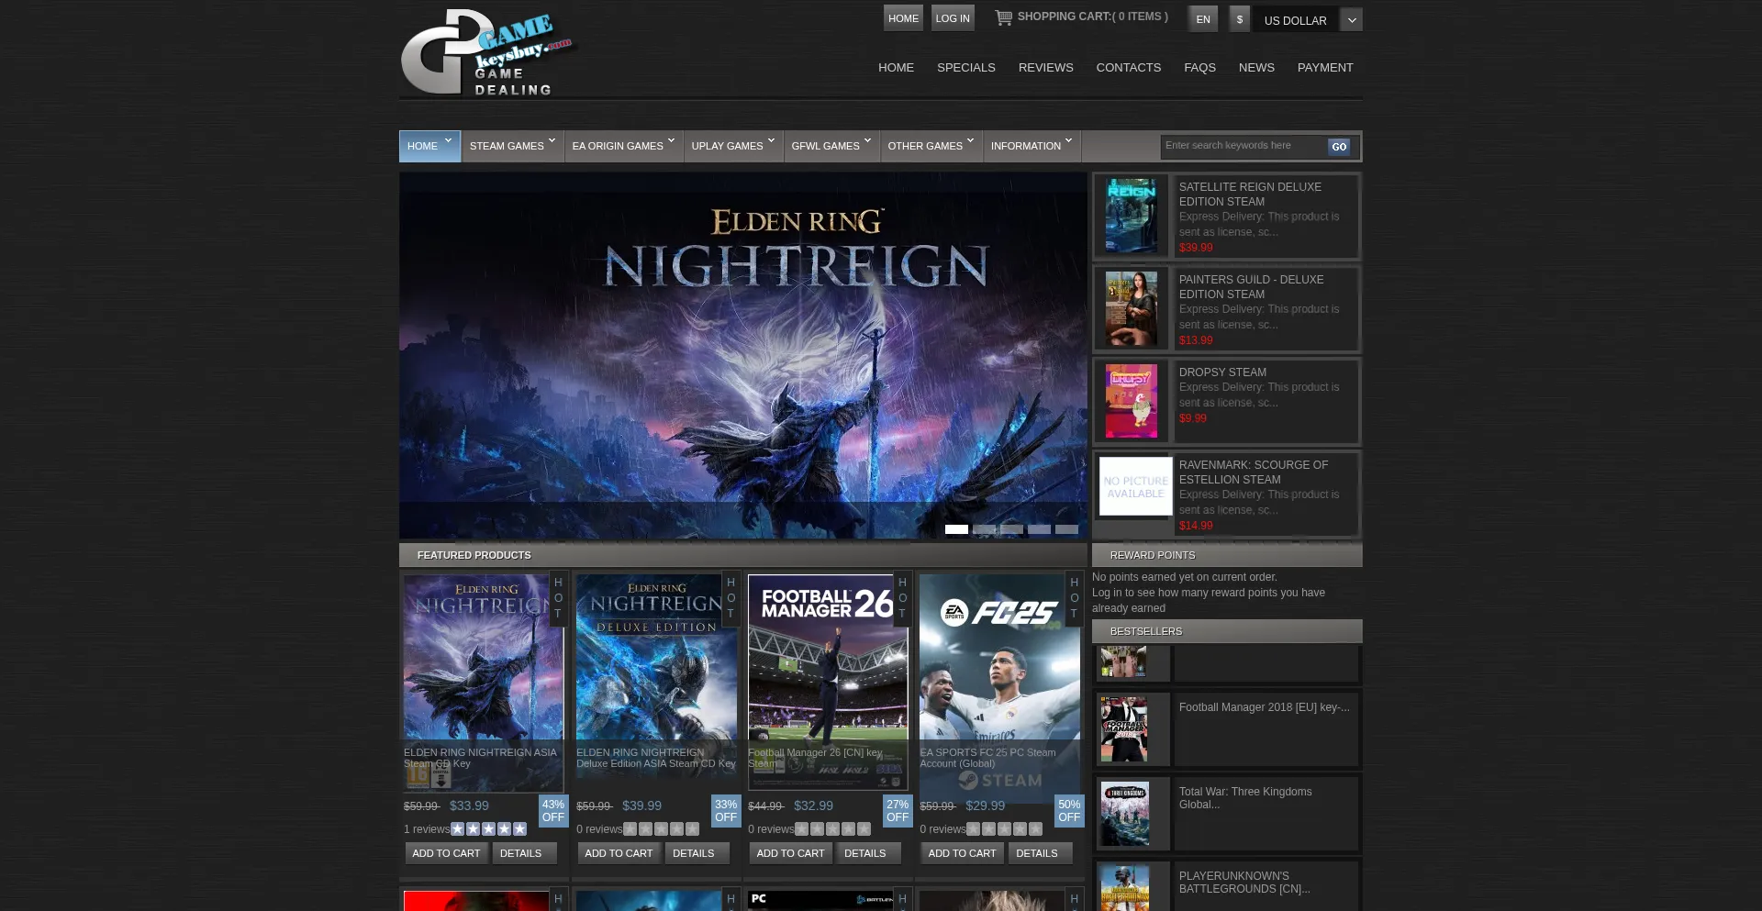Open the FAQS page

coord(1199,68)
